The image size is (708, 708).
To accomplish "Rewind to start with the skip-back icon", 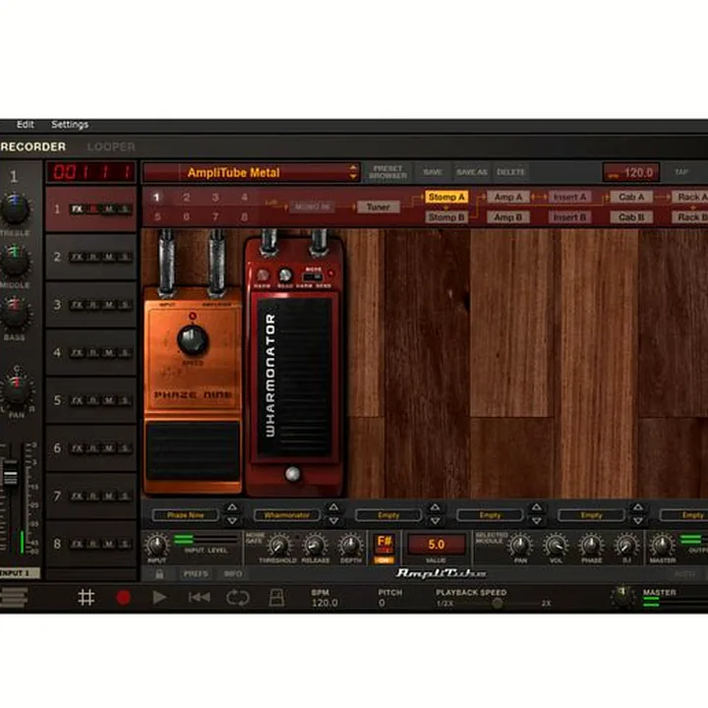I will click(x=199, y=598).
